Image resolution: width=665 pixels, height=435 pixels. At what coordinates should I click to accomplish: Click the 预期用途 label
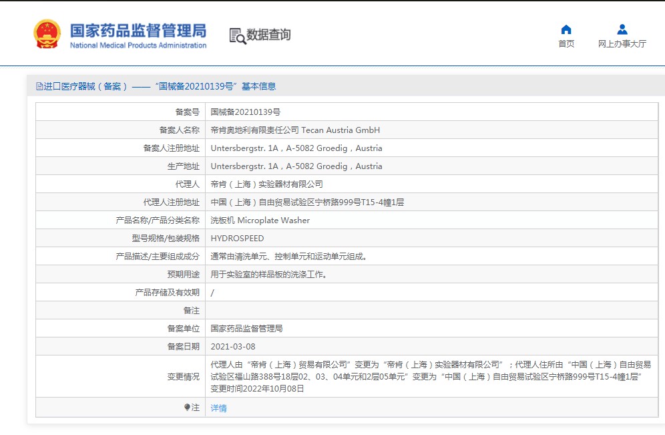pos(183,275)
